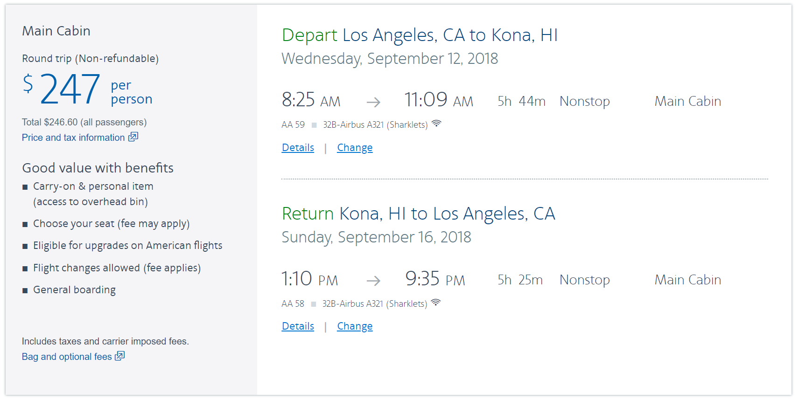This screenshot has height=400, width=798.
Task: Click the external-link icon beside Price and tax information
Action: pyautogui.click(x=133, y=137)
